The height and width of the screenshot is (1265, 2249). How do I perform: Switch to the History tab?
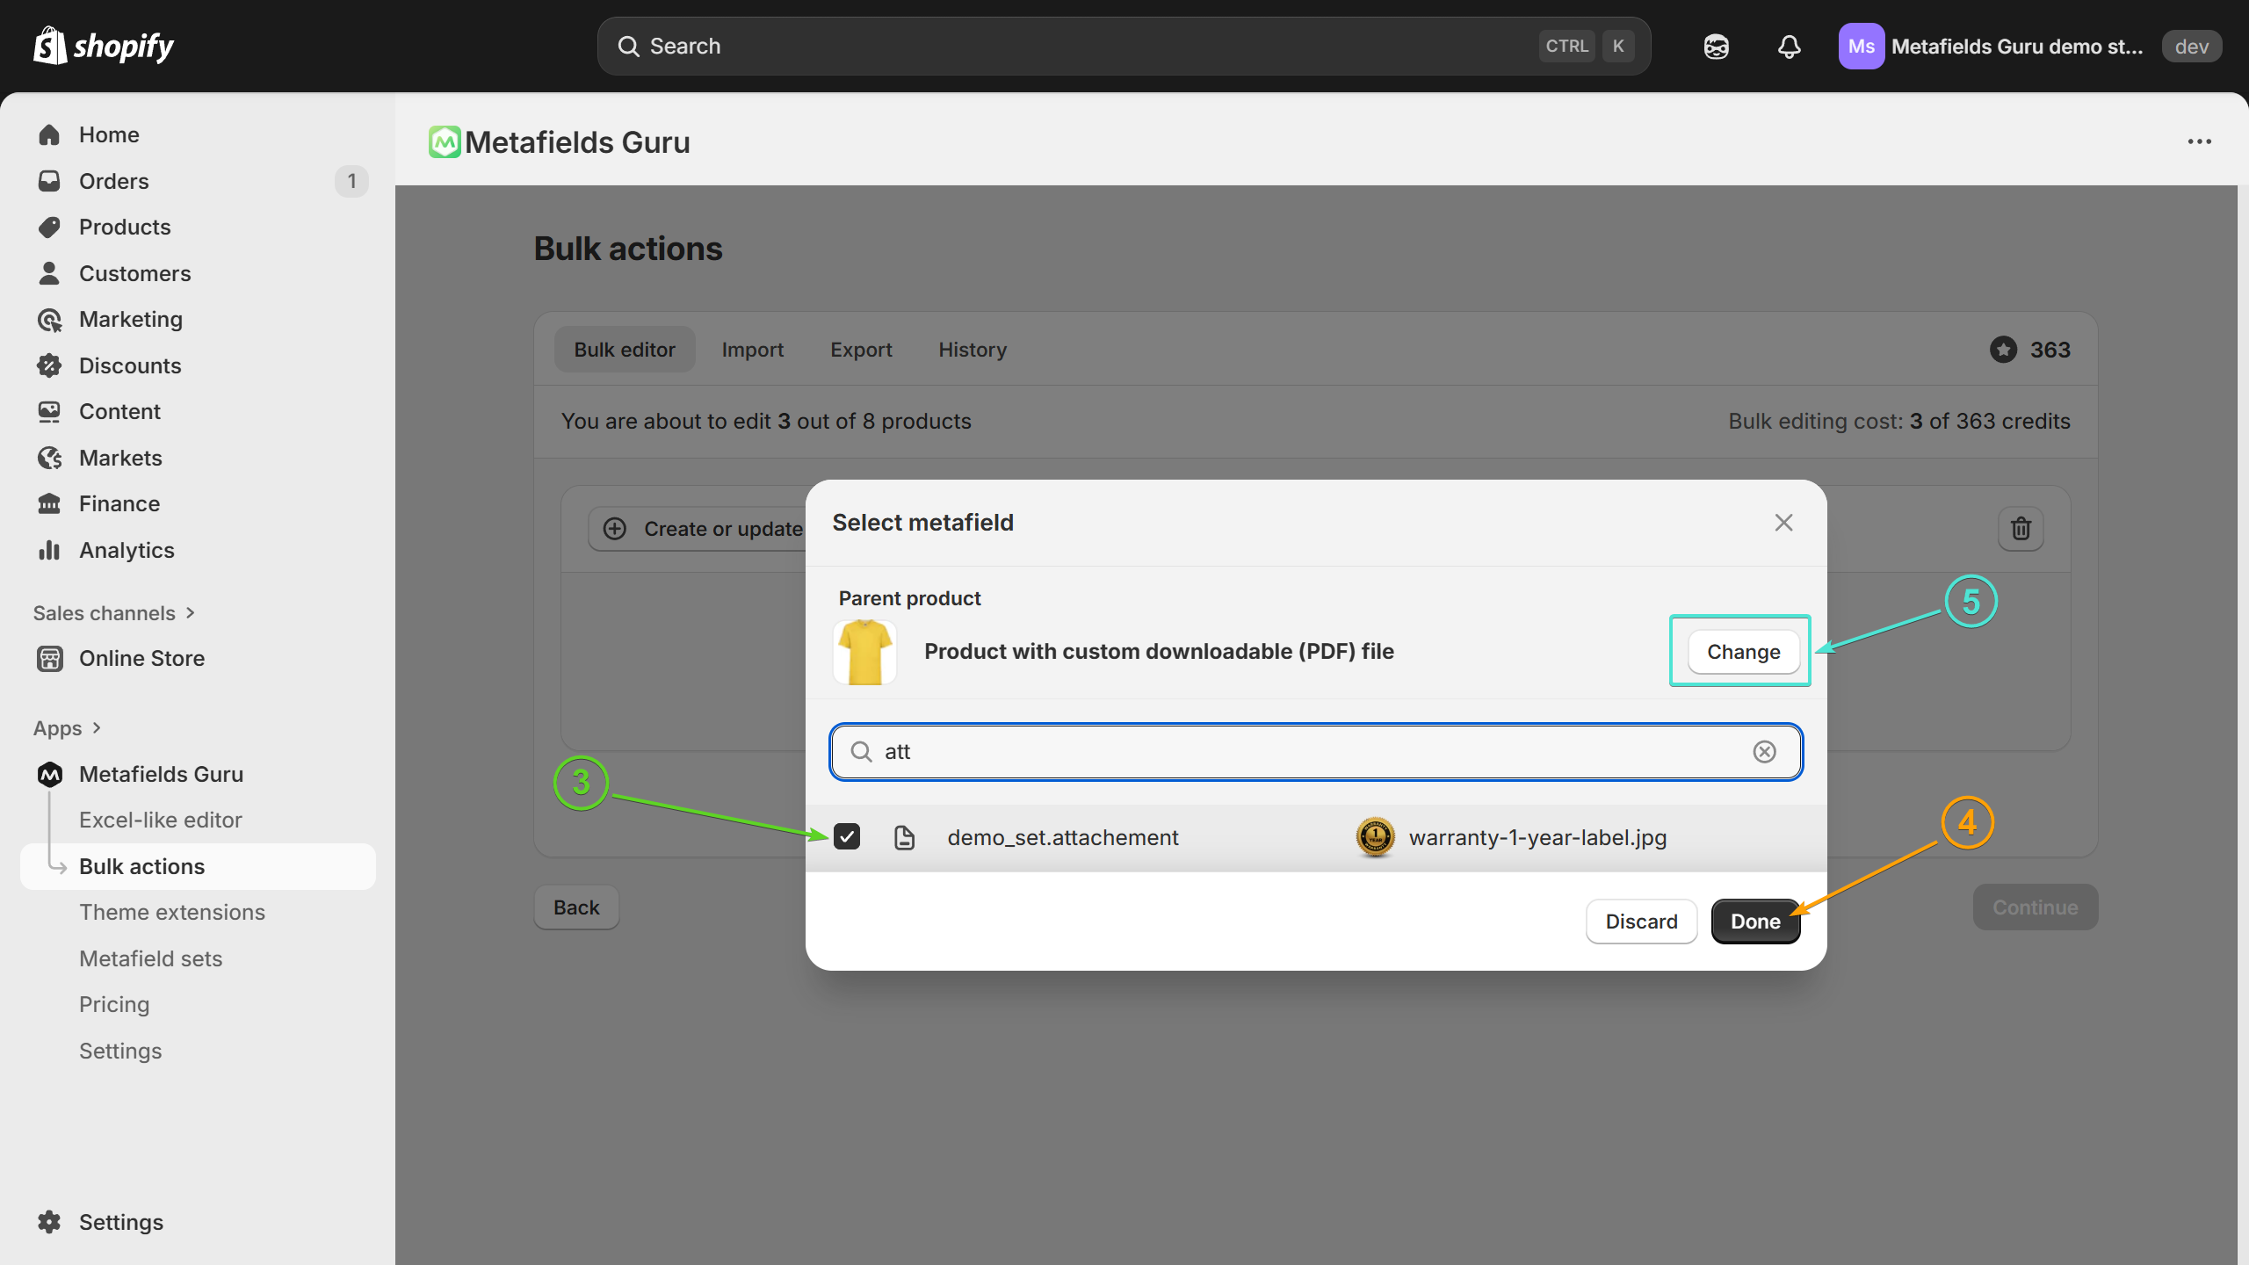tap(972, 350)
